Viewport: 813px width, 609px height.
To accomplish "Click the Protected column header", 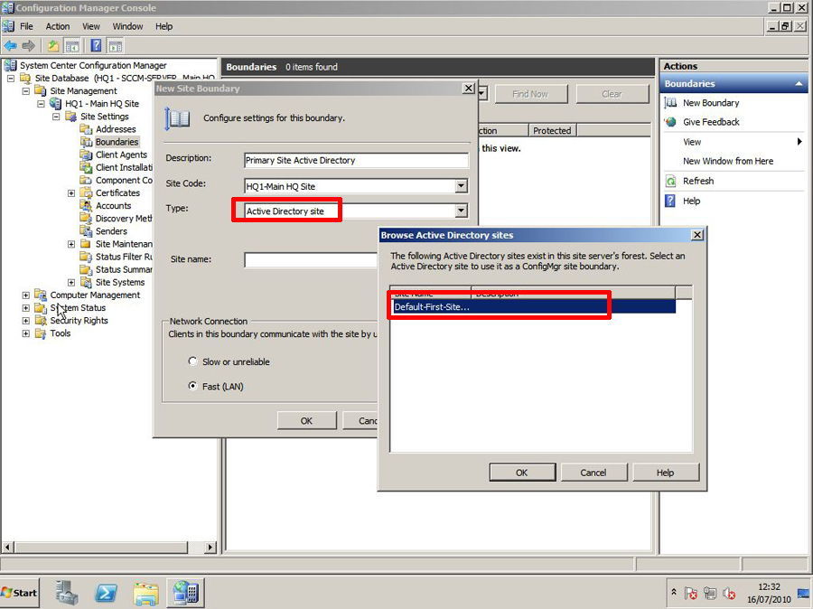I will tap(552, 131).
